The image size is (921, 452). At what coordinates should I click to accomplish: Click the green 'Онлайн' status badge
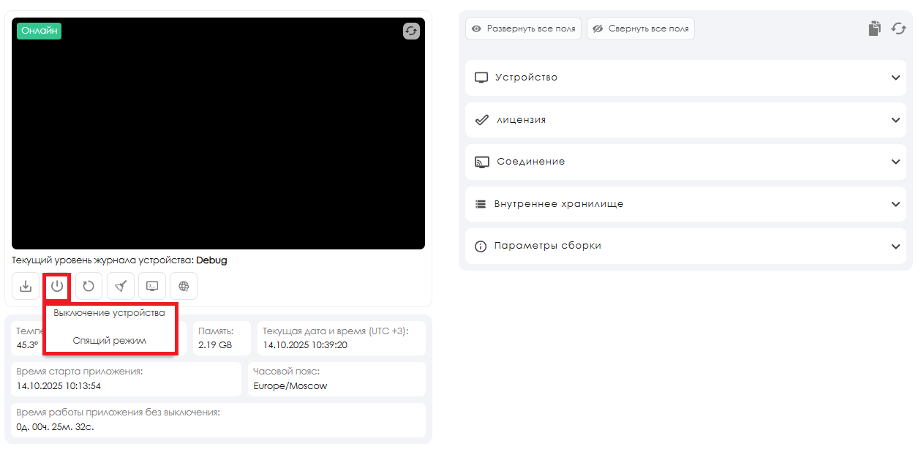point(40,31)
